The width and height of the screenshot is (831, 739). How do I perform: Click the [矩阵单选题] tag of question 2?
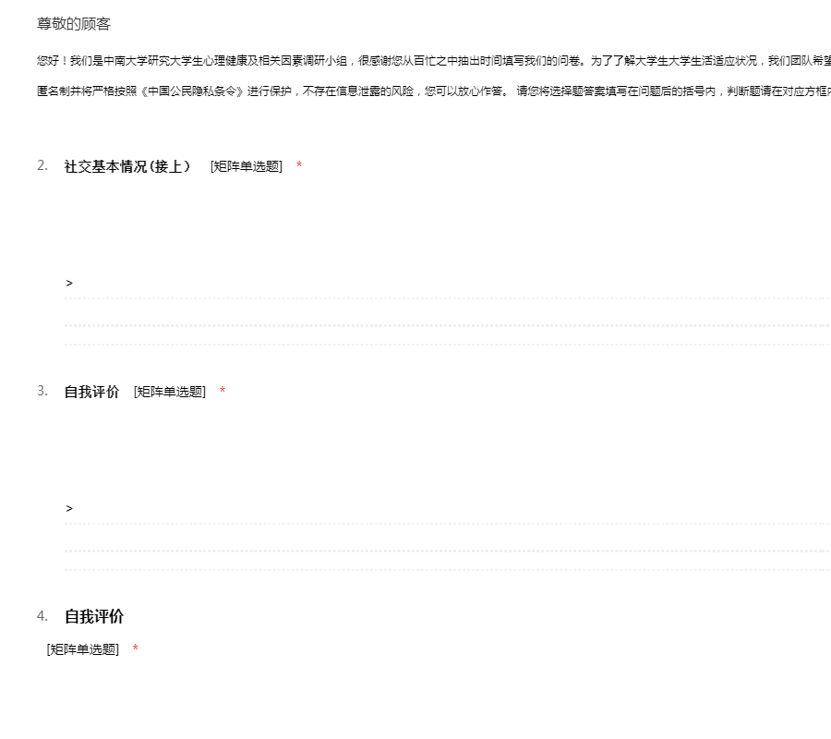coord(247,166)
